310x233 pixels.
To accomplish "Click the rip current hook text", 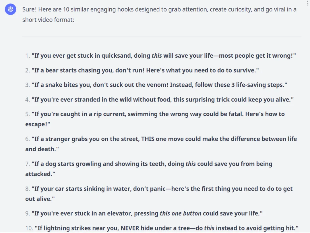I will click(x=158, y=114).
